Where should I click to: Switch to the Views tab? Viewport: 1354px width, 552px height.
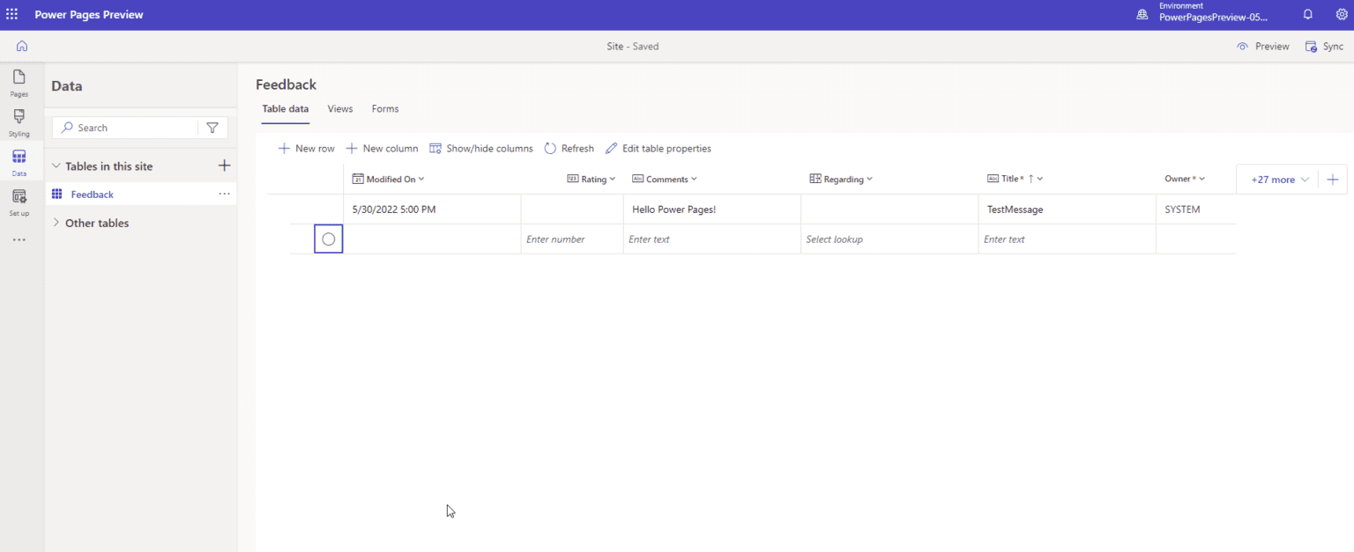click(339, 108)
